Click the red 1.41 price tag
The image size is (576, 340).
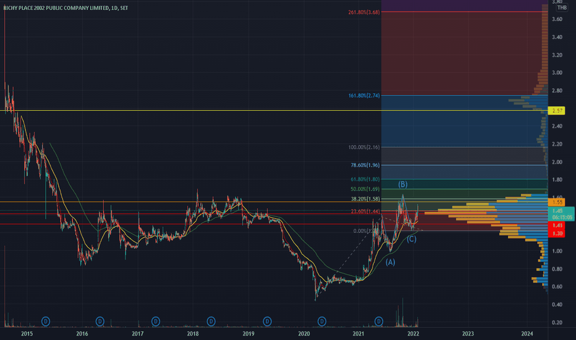click(x=556, y=225)
